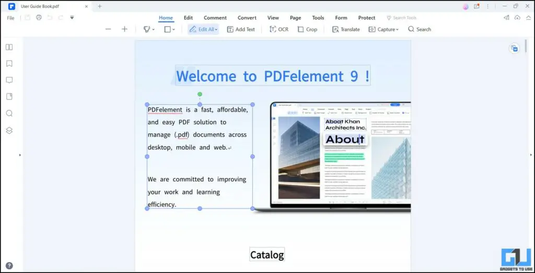Screen dimensions: 535x273
Task: Click the Search Tools field
Action: (402, 18)
